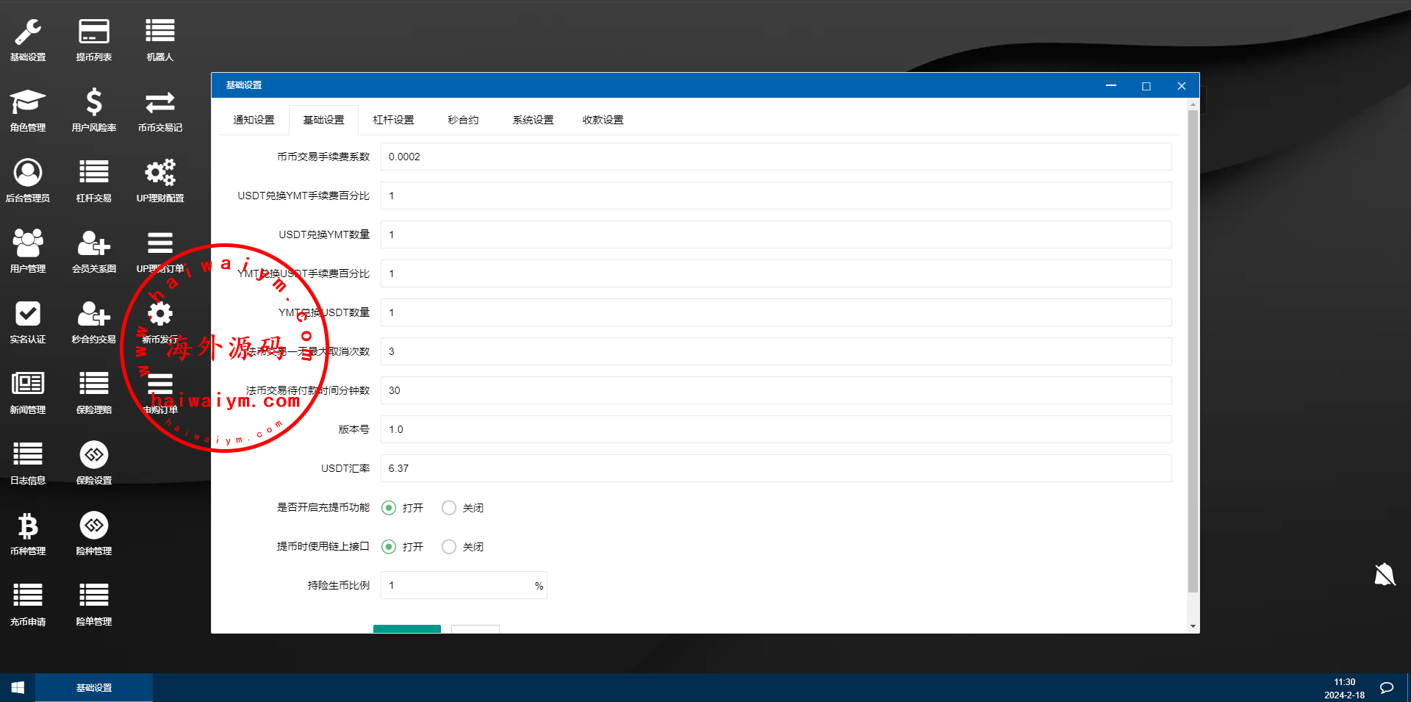
Task: Switch to the 通知设置 tab
Action: click(x=254, y=120)
